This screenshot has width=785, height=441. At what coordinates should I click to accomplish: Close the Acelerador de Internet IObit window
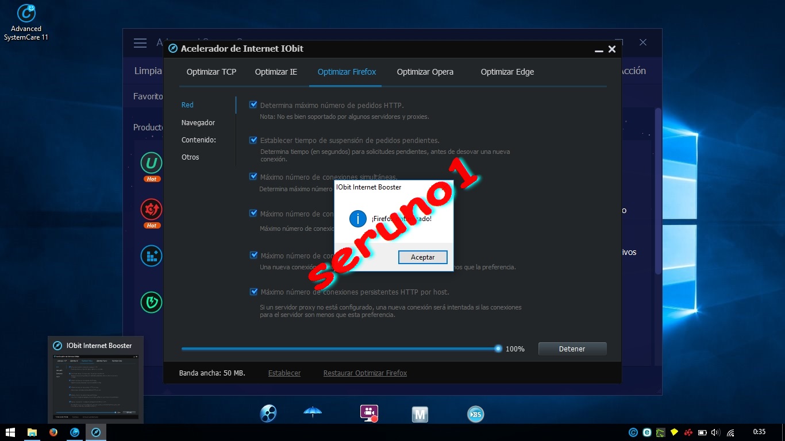pos(612,49)
